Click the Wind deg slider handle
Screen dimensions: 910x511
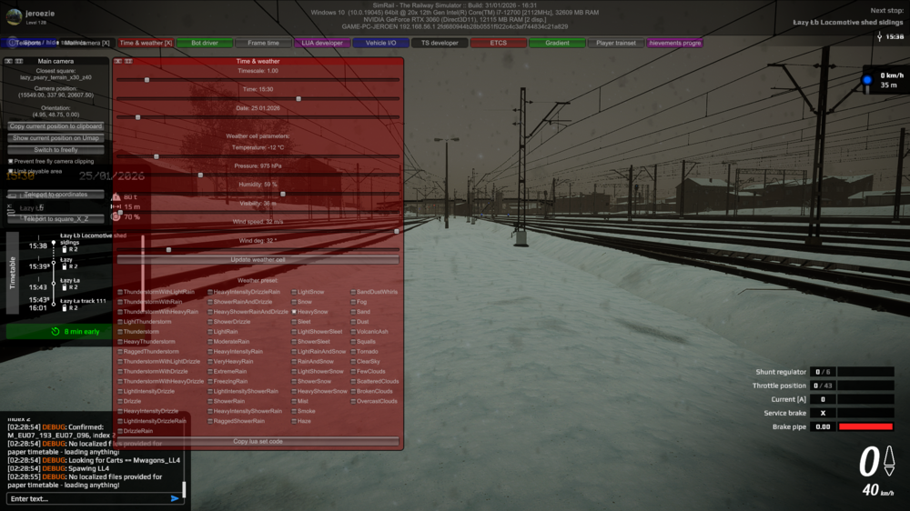pyautogui.click(x=169, y=250)
